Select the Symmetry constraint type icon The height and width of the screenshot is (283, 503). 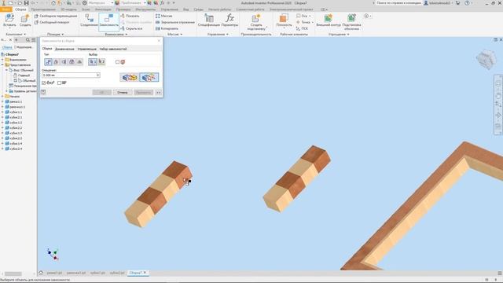coord(79,61)
